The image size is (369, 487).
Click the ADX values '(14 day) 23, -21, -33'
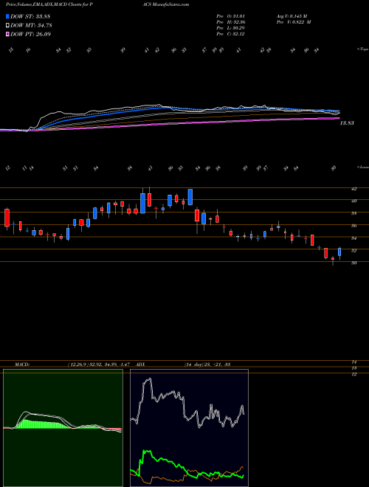click(207, 365)
